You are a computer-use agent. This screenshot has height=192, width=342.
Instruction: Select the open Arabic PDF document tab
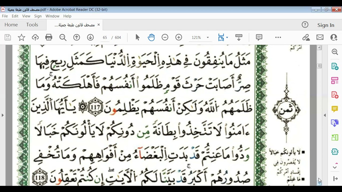pyautogui.click(x=75, y=25)
